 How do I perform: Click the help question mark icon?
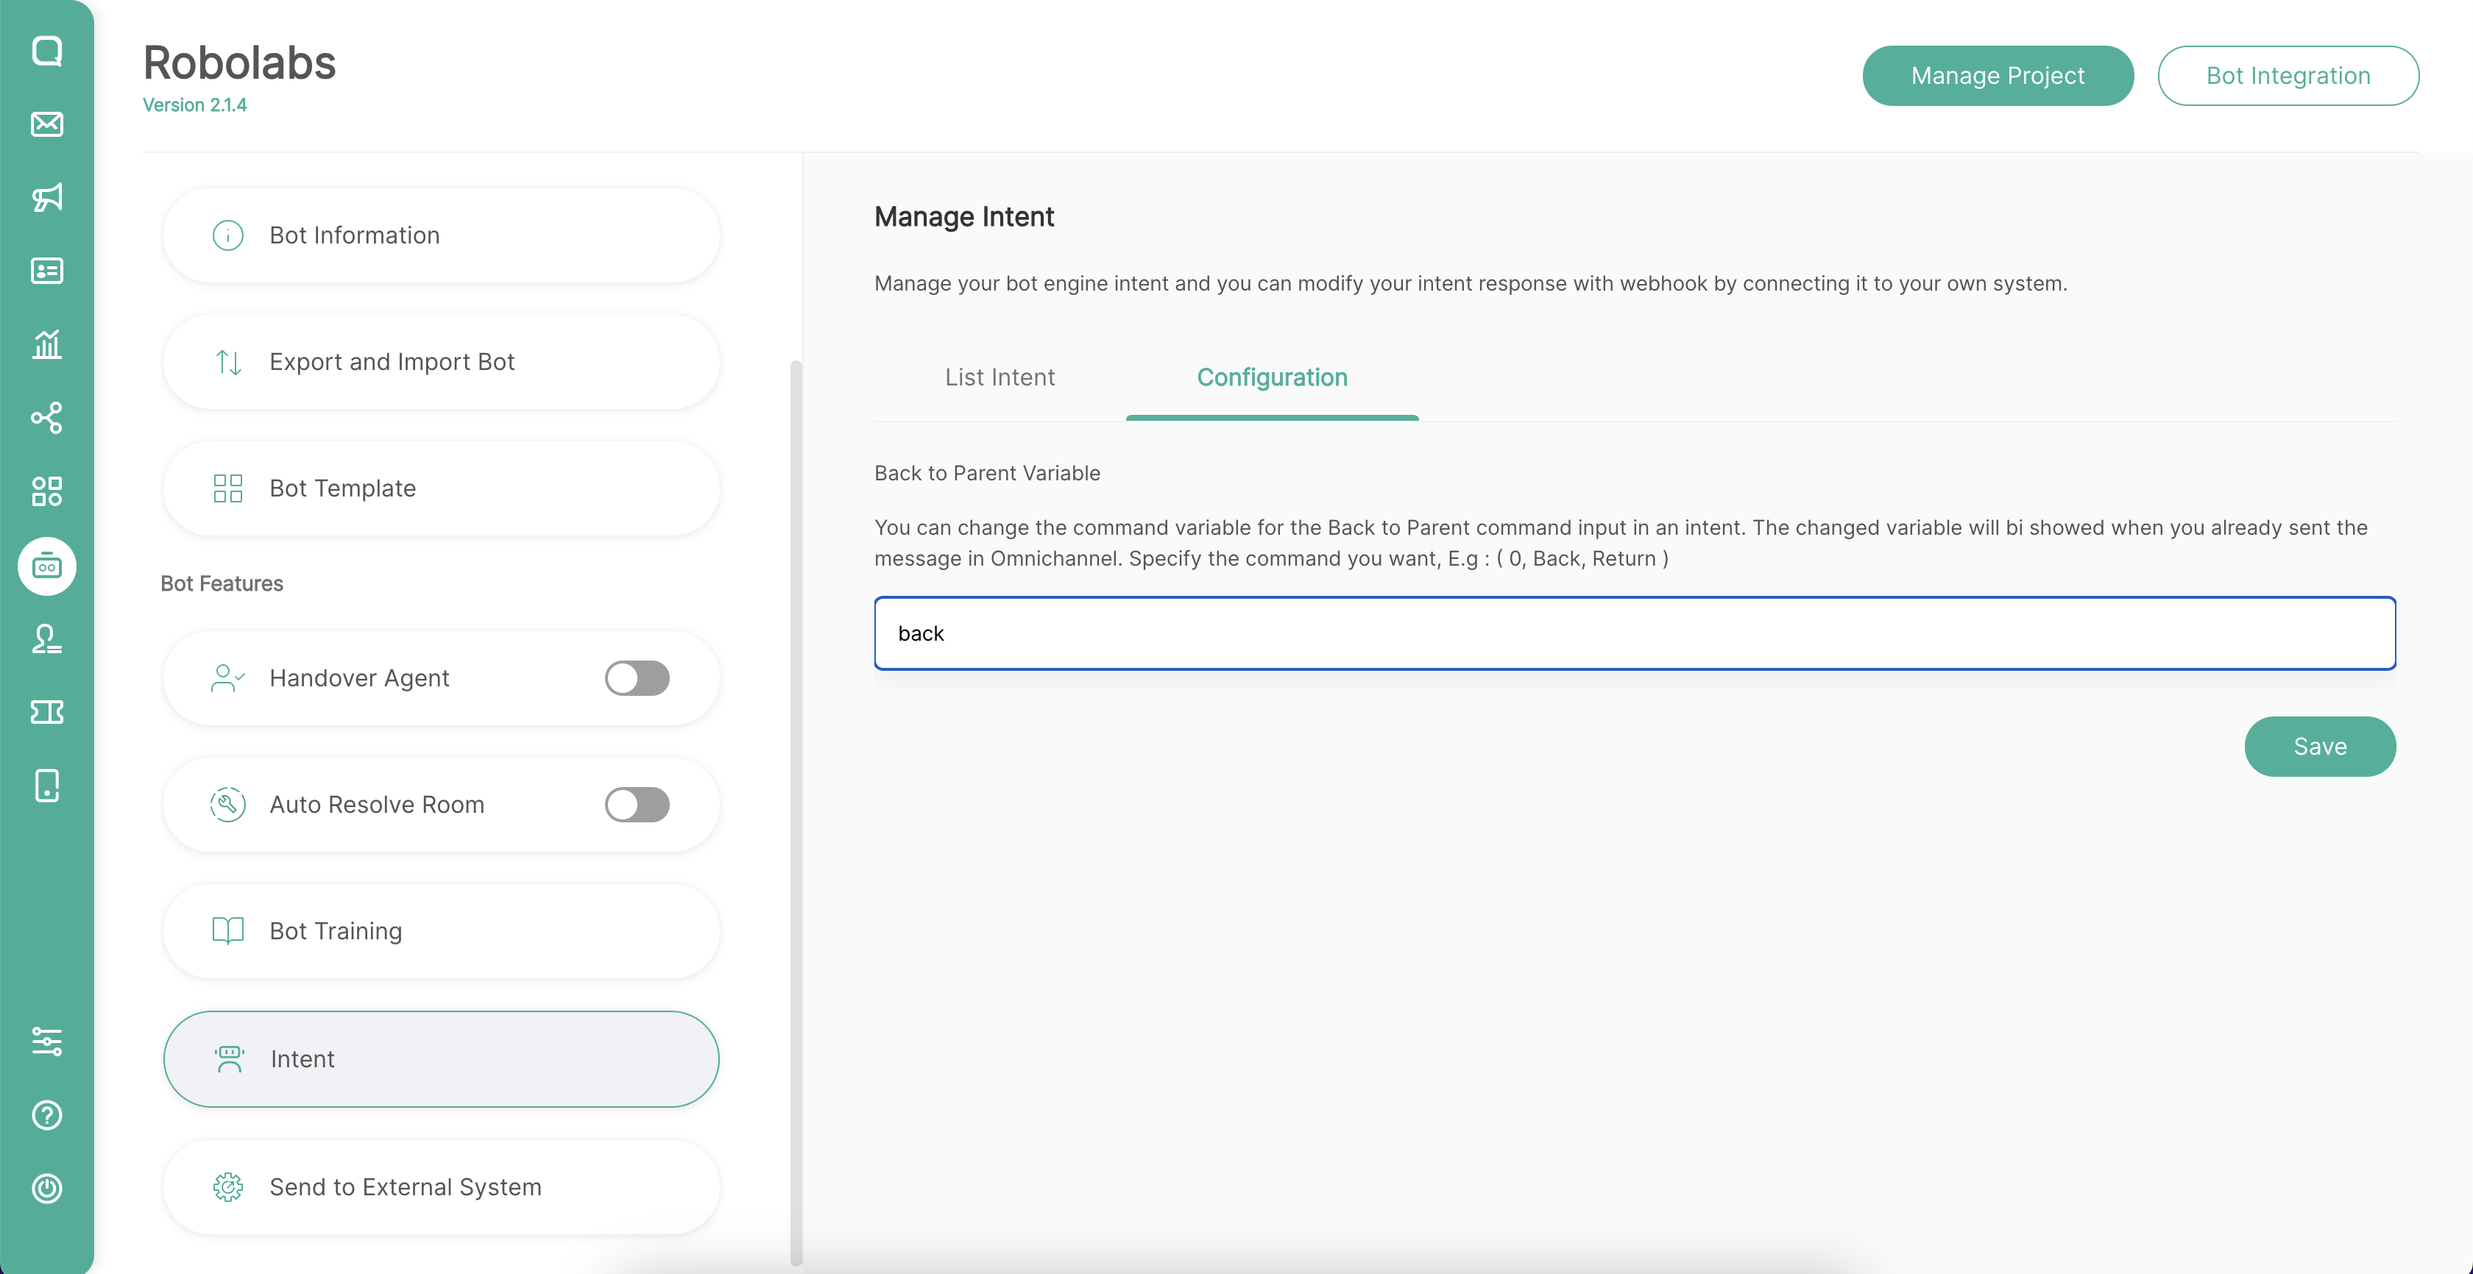click(x=47, y=1115)
